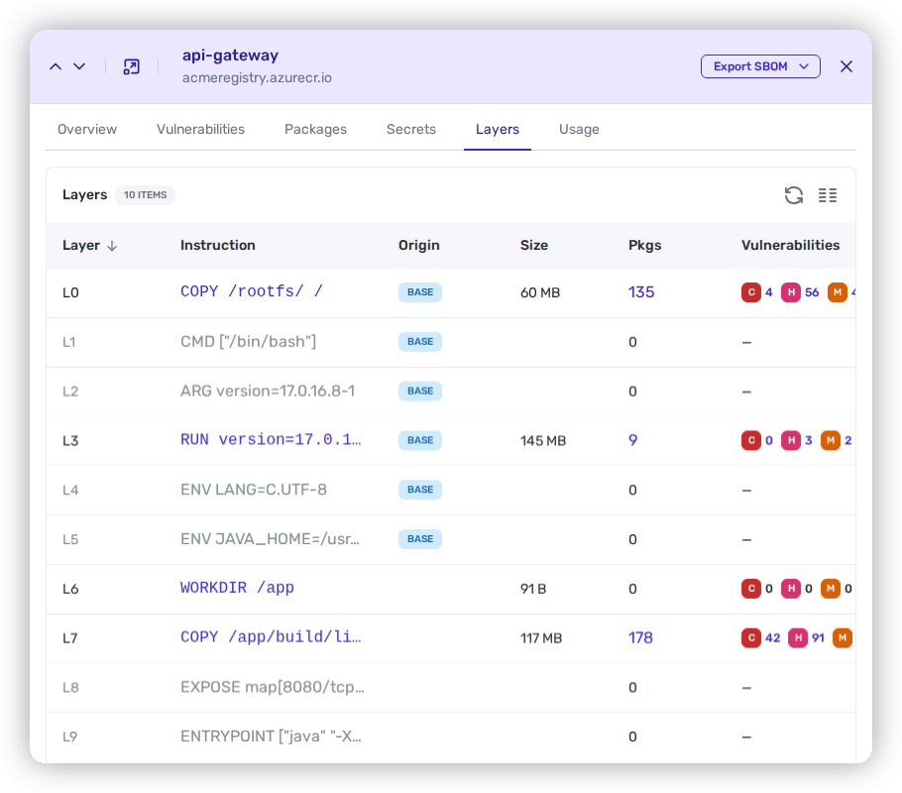Click High badge in L3 row
The height and width of the screenshot is (793, 902).
[x=791, y=441]
